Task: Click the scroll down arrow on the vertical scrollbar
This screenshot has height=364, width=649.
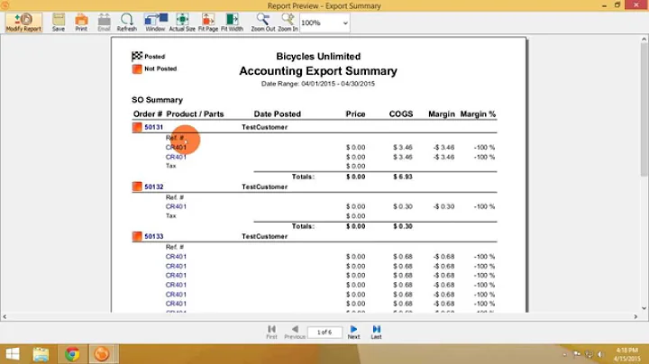Action: click(644, 308)
